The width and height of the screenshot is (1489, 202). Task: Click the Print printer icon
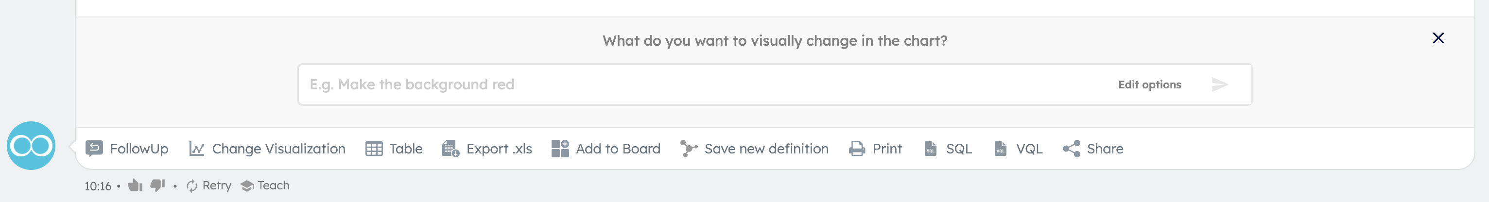click(857, 149)
